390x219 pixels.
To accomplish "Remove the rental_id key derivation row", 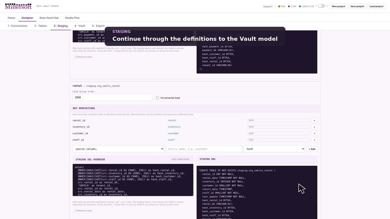I will tap(314, 120).
